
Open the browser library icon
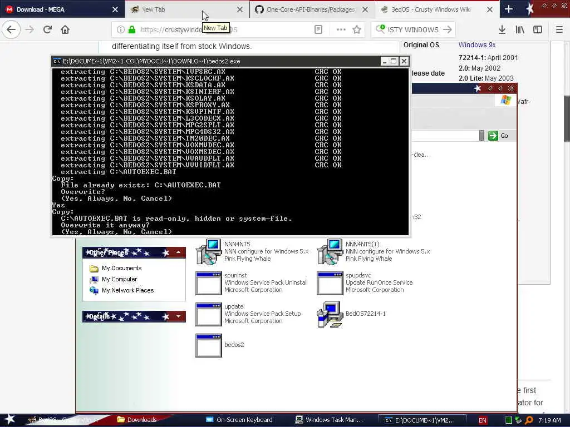(x=520, y=30)
